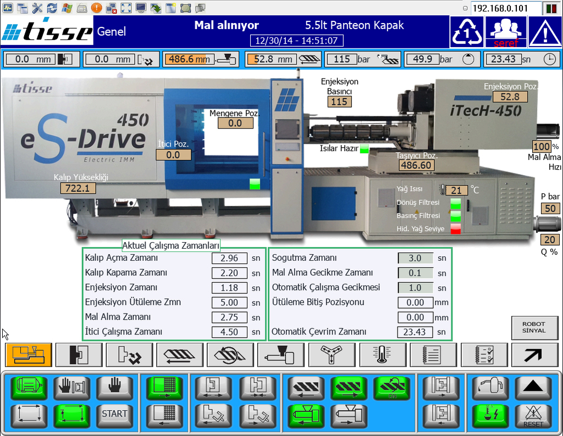Open the recycle cycle counter icon in header
This screenshot has height=436, width=563.
[466, 31]
